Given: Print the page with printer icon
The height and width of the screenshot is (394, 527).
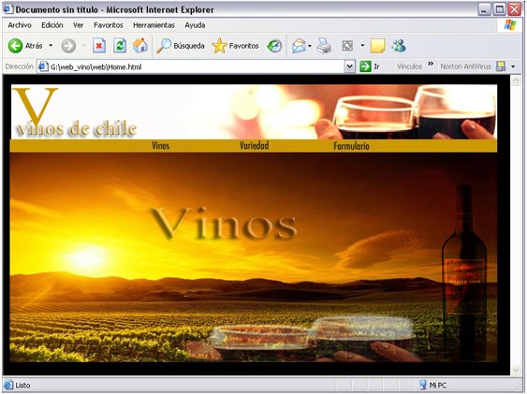Looking at the screenshot, I should [324, 46].
